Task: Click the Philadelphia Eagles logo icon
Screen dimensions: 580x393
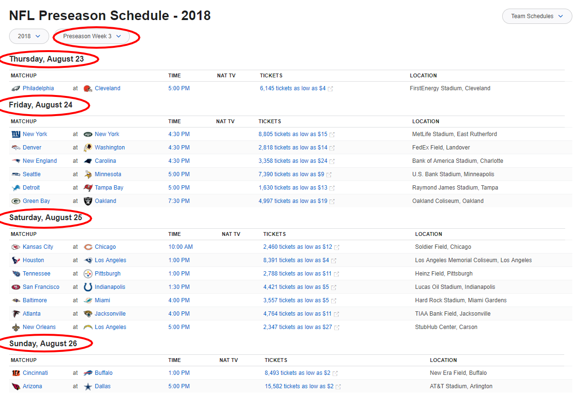Action: point(16,88)
